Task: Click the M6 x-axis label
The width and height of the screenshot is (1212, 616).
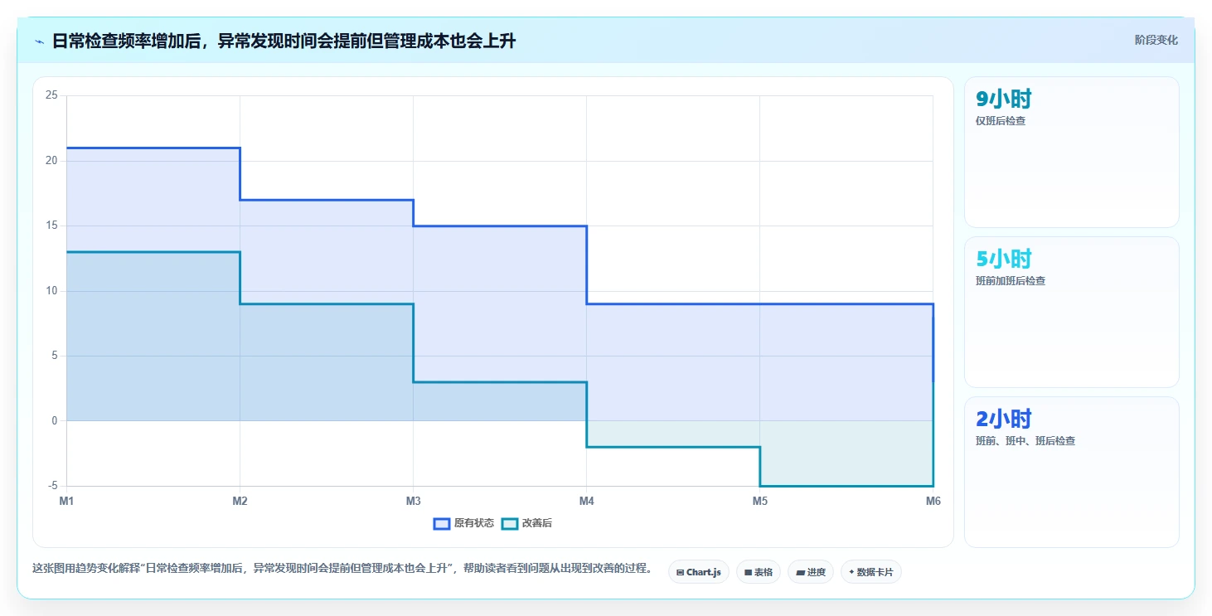Action: (933, 501)
